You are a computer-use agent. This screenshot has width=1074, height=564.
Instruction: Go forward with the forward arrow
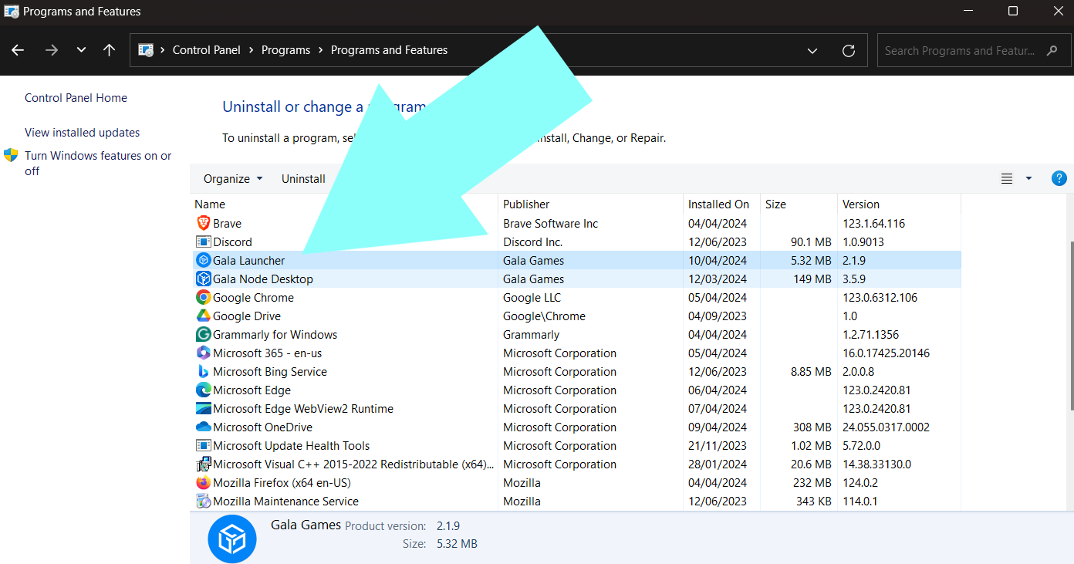(x=52, y=50)
